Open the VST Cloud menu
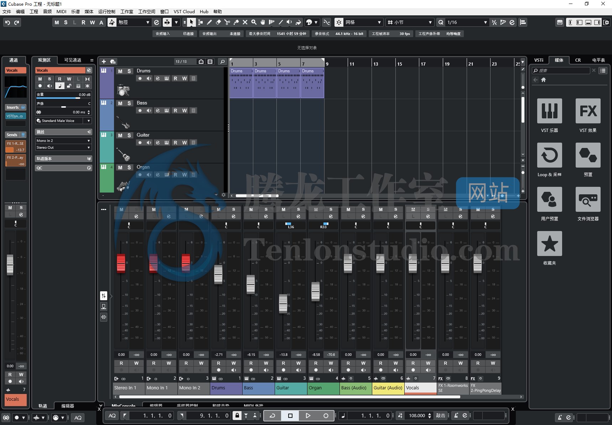This screenshot has width=612, height=425. (184, 11)
